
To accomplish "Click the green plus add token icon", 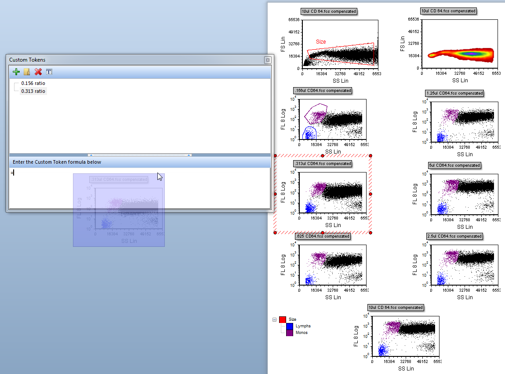I will point(16,72).
